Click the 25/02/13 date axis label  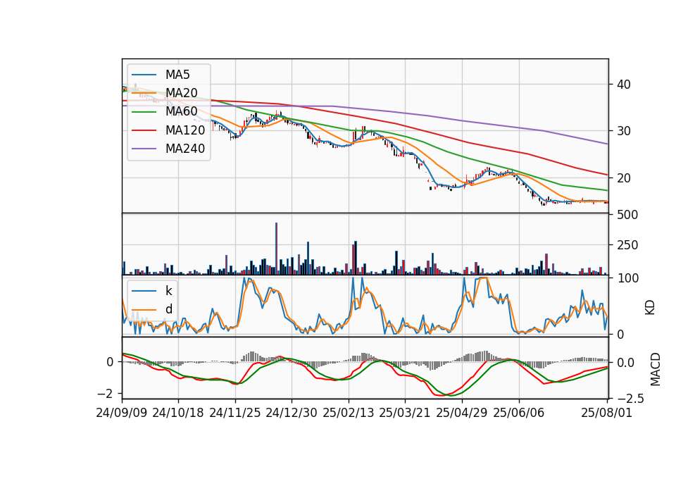(x=349, y=413)
